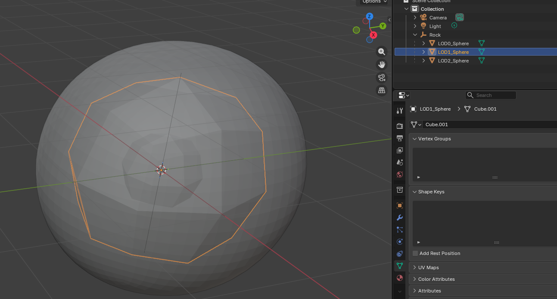Screen dimensions: 557x299
Task: Select the Object properties tab
Action: 399,205
